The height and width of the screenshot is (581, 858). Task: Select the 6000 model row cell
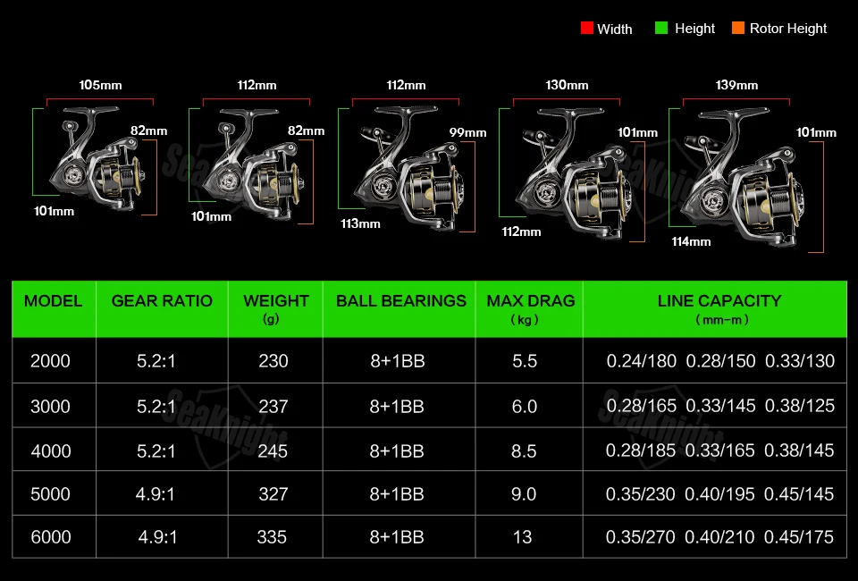coord(50,537)
